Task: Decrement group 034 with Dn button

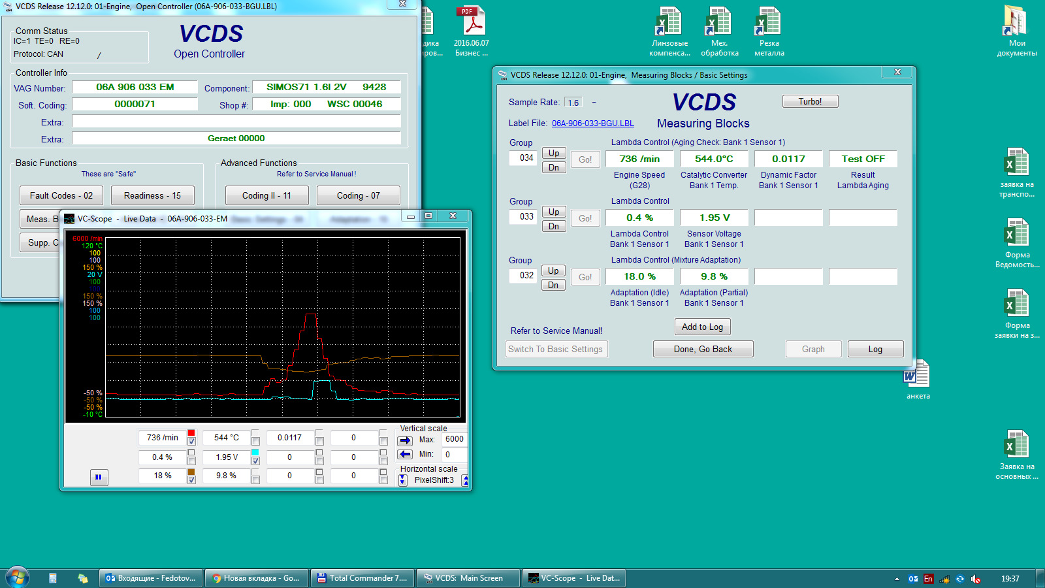Action: (x=554, y=167)
